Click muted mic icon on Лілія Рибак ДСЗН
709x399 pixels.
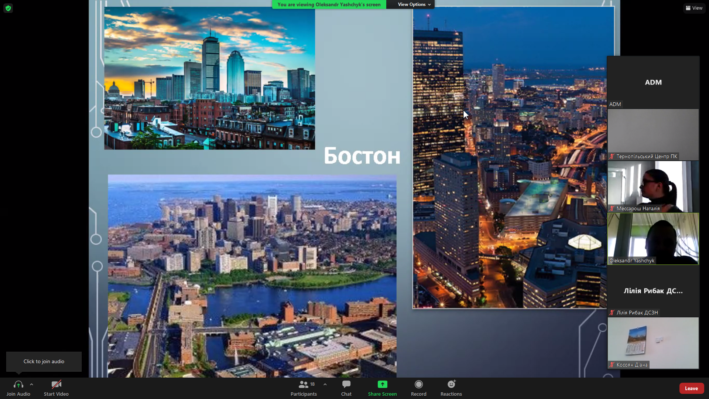[612, 313]
